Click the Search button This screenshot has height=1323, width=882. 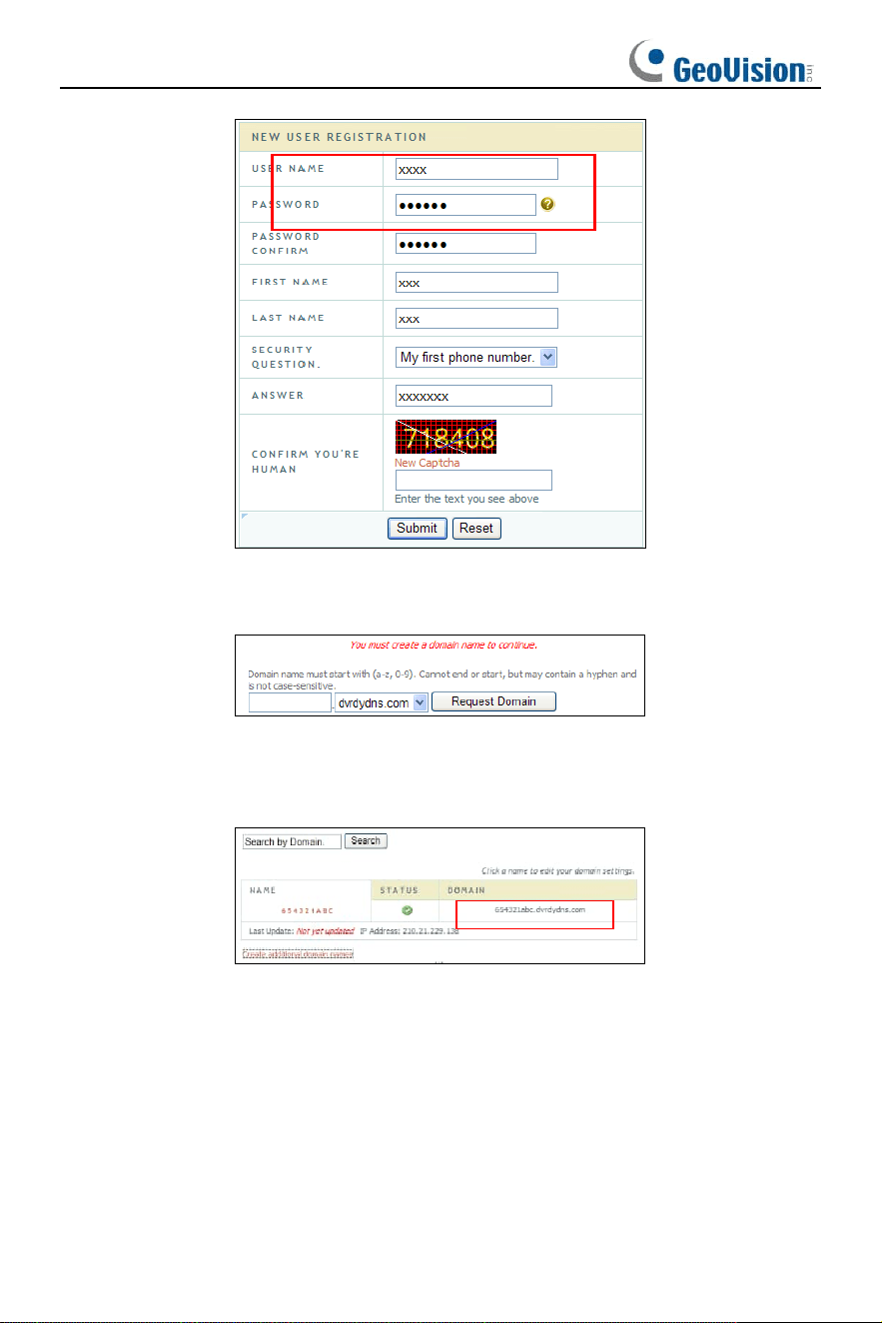tap(366, 841)
